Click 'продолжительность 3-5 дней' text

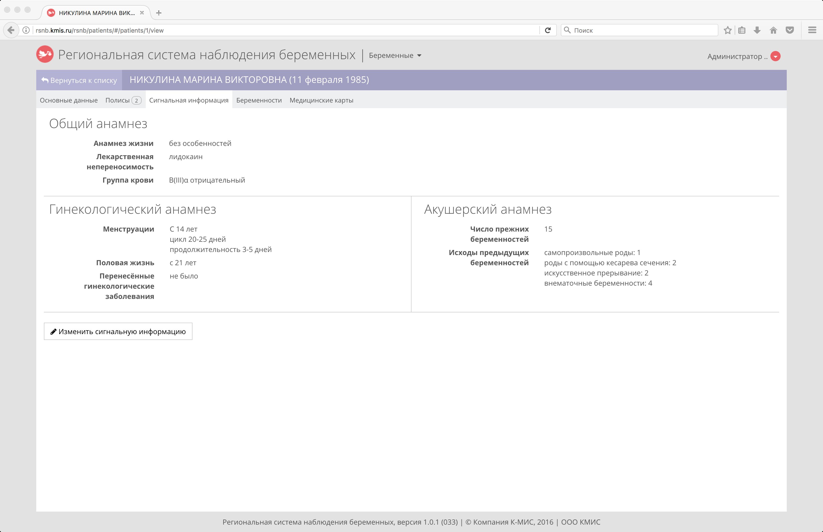pos(221,249)
